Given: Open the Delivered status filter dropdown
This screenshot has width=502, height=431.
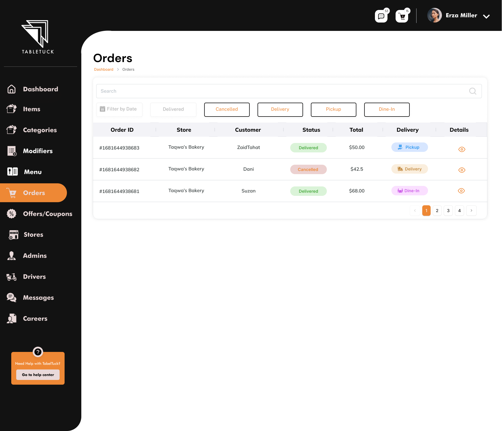Looking at the screenshot, I should (173, 109).
